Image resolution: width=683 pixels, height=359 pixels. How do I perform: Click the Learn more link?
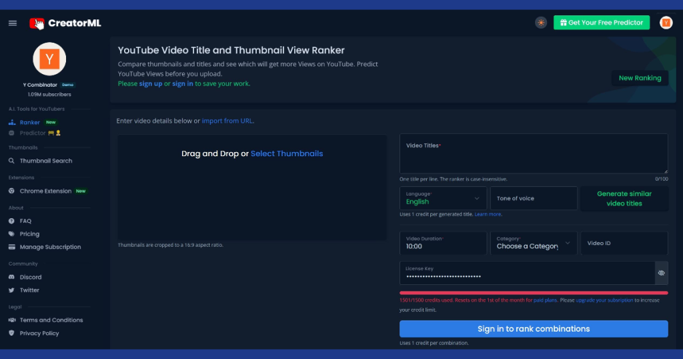[x=488, y=214]
